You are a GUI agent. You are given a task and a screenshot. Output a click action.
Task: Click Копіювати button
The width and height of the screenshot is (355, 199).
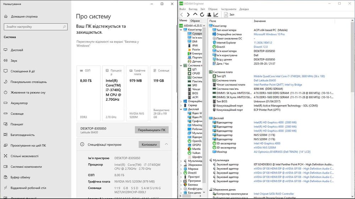(149, 145)
